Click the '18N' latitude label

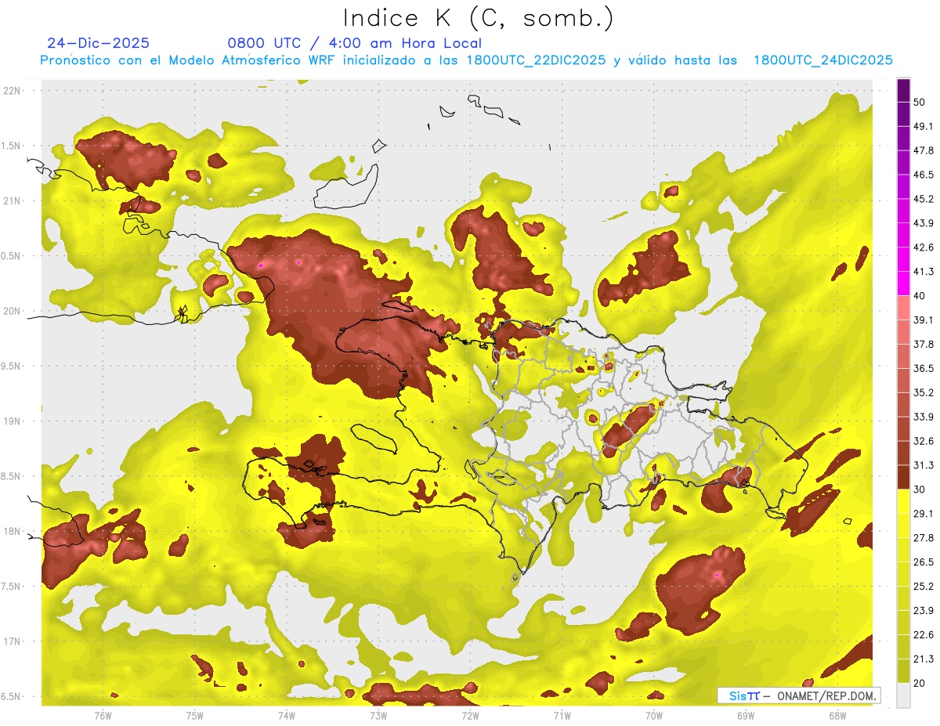[x=13, y=531]
